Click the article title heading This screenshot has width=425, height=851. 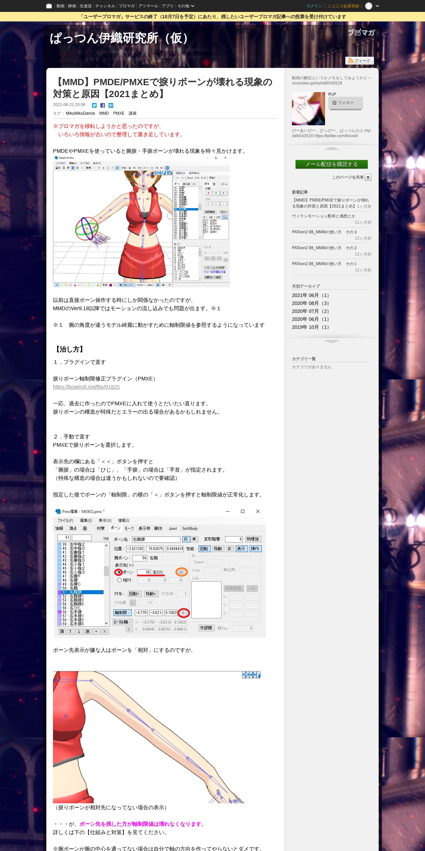coord(163,88)
